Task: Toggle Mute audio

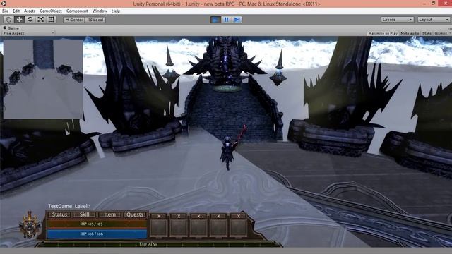Action: [x=410, y=33]
